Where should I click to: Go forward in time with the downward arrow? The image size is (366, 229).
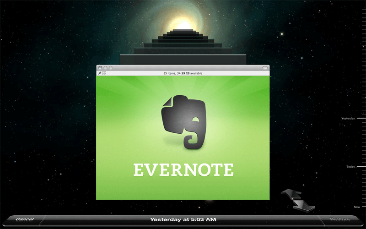304,206
